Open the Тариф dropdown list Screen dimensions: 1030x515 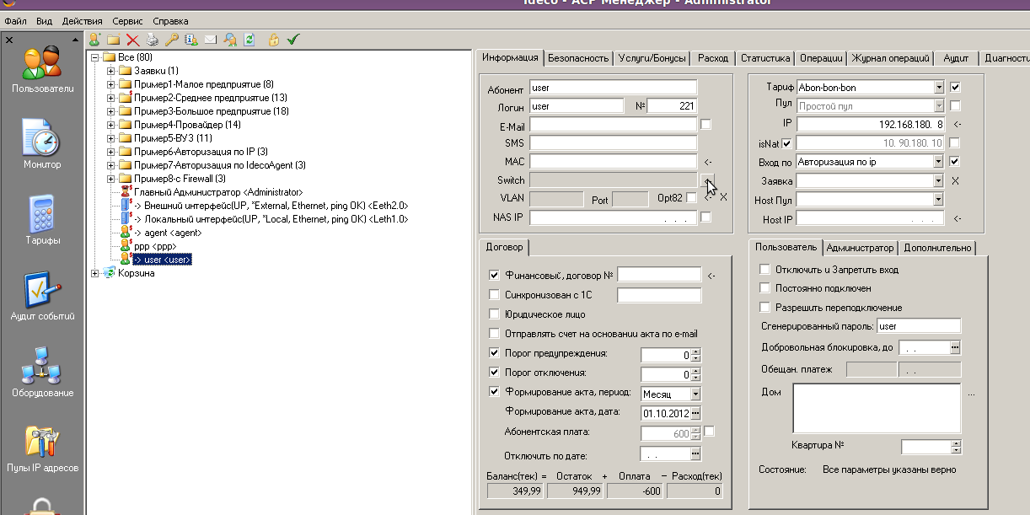(938, 88)
